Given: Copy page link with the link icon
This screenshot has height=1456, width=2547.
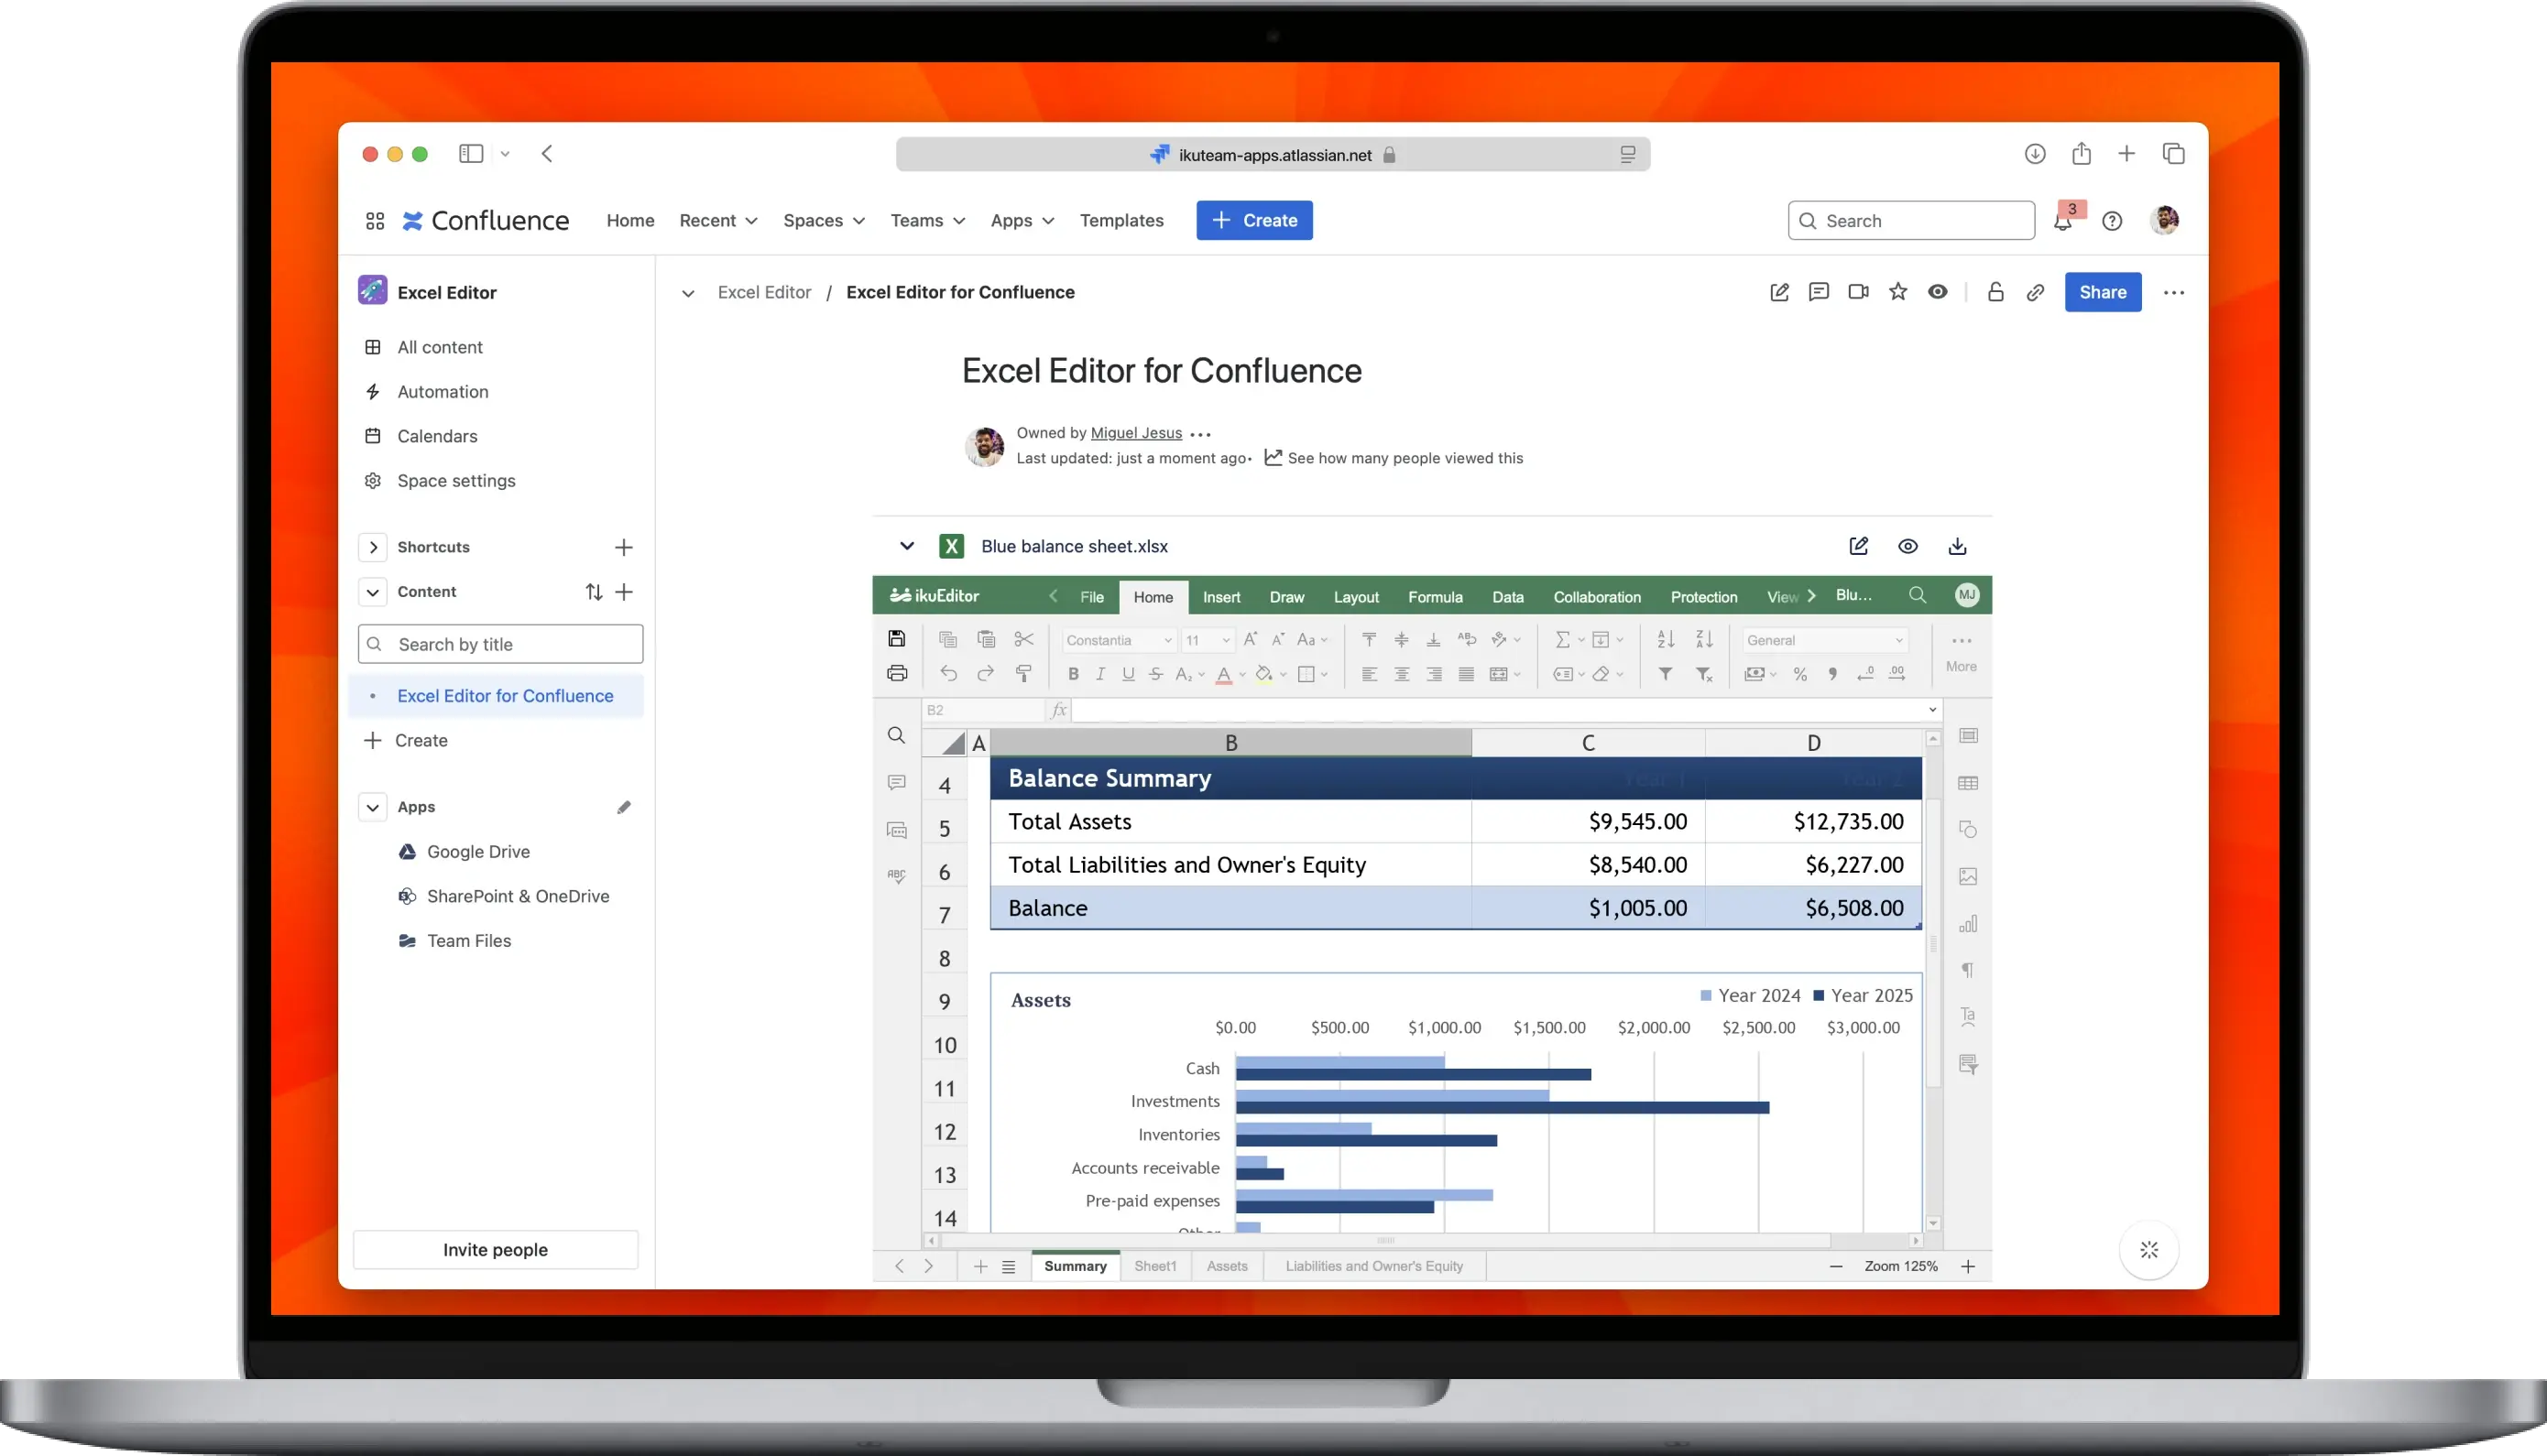Looking at the screenshot, I should pos(2035,292).
